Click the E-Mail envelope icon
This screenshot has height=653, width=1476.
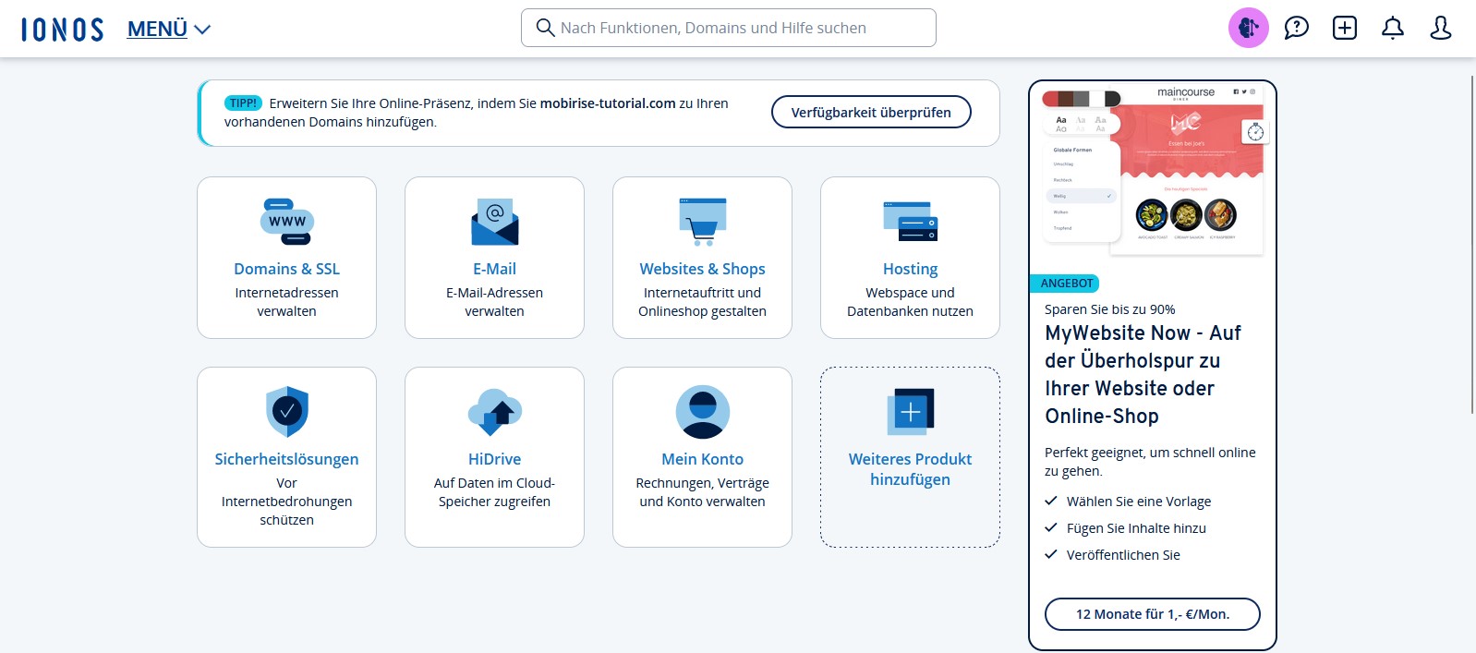[494, 222]
